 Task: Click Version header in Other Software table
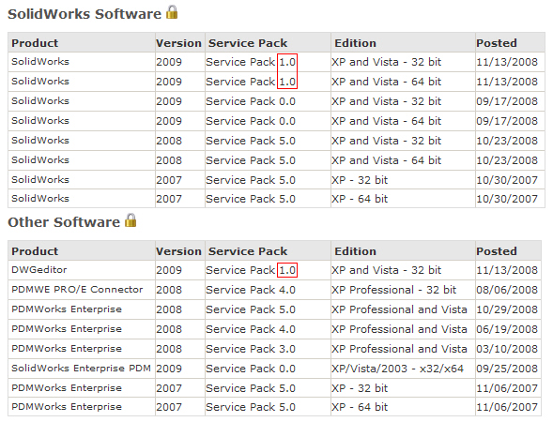click(x=178, y=251)
